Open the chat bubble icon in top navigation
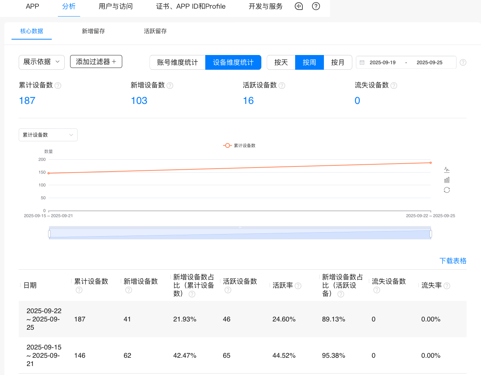 pyautogui.click(x=299, y=6)
